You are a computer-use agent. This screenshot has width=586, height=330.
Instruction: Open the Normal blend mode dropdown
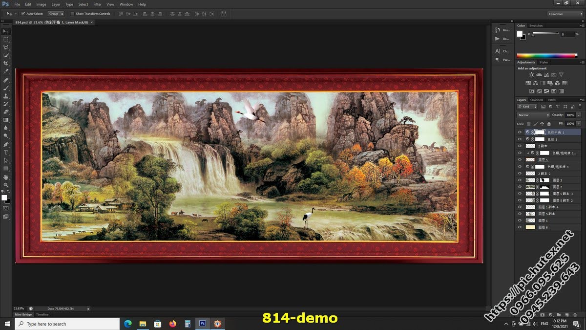click(x=533, y=115)
